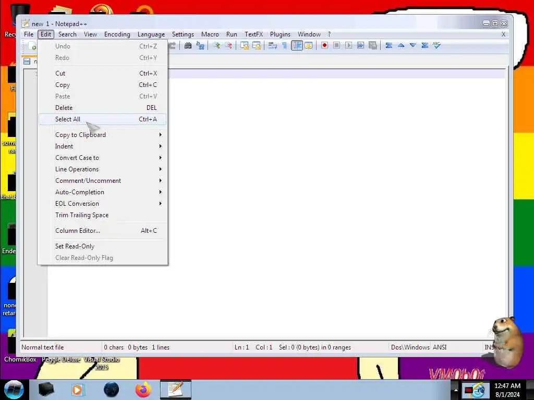Expand the Comment/Uncomment submenu
534x400 pixels.
pos(103,181)
